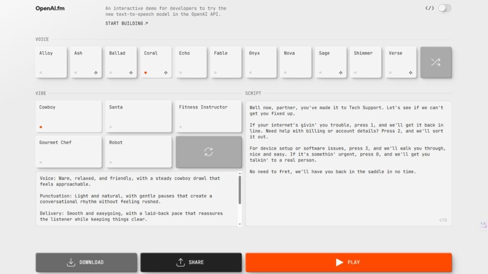Switch voice to Shimmer
The height and width of the screenshot is (274, 488).
point(366,62)
